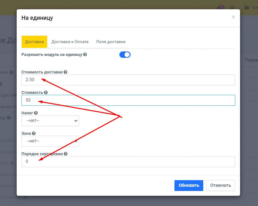Viewport: 258px width, 206px height.
Task: Select the "Порядок сортировки" input field
Action: coord(128,162)
